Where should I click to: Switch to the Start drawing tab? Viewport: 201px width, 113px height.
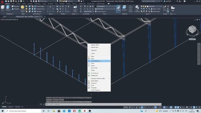pos(5,17)
